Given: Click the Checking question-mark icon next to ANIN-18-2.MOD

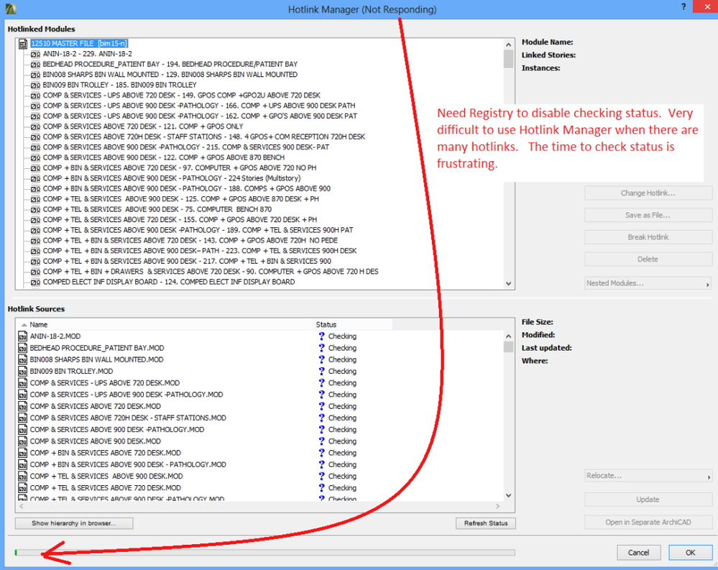Looking at the screenshot, I should point(321,336).
